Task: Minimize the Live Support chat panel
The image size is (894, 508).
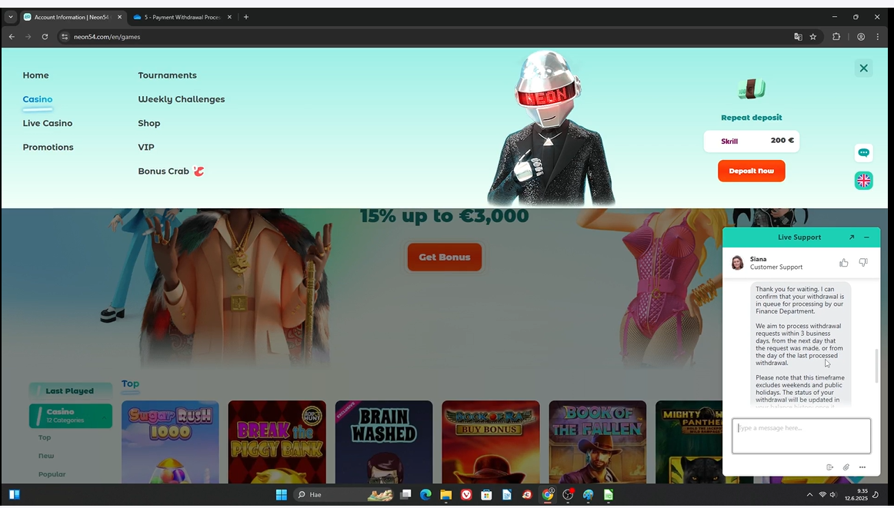Action: (866, 237)
